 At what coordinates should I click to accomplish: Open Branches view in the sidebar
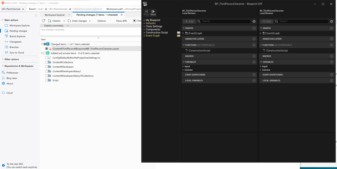coord(12,47)
